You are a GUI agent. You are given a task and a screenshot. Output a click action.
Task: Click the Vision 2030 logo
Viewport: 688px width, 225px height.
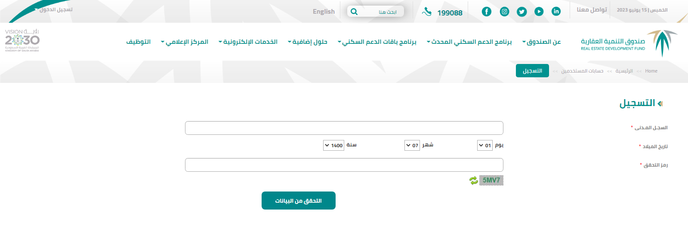click(22, 41)
